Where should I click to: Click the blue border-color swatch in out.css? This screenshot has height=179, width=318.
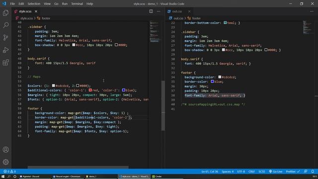click(212, 82)
